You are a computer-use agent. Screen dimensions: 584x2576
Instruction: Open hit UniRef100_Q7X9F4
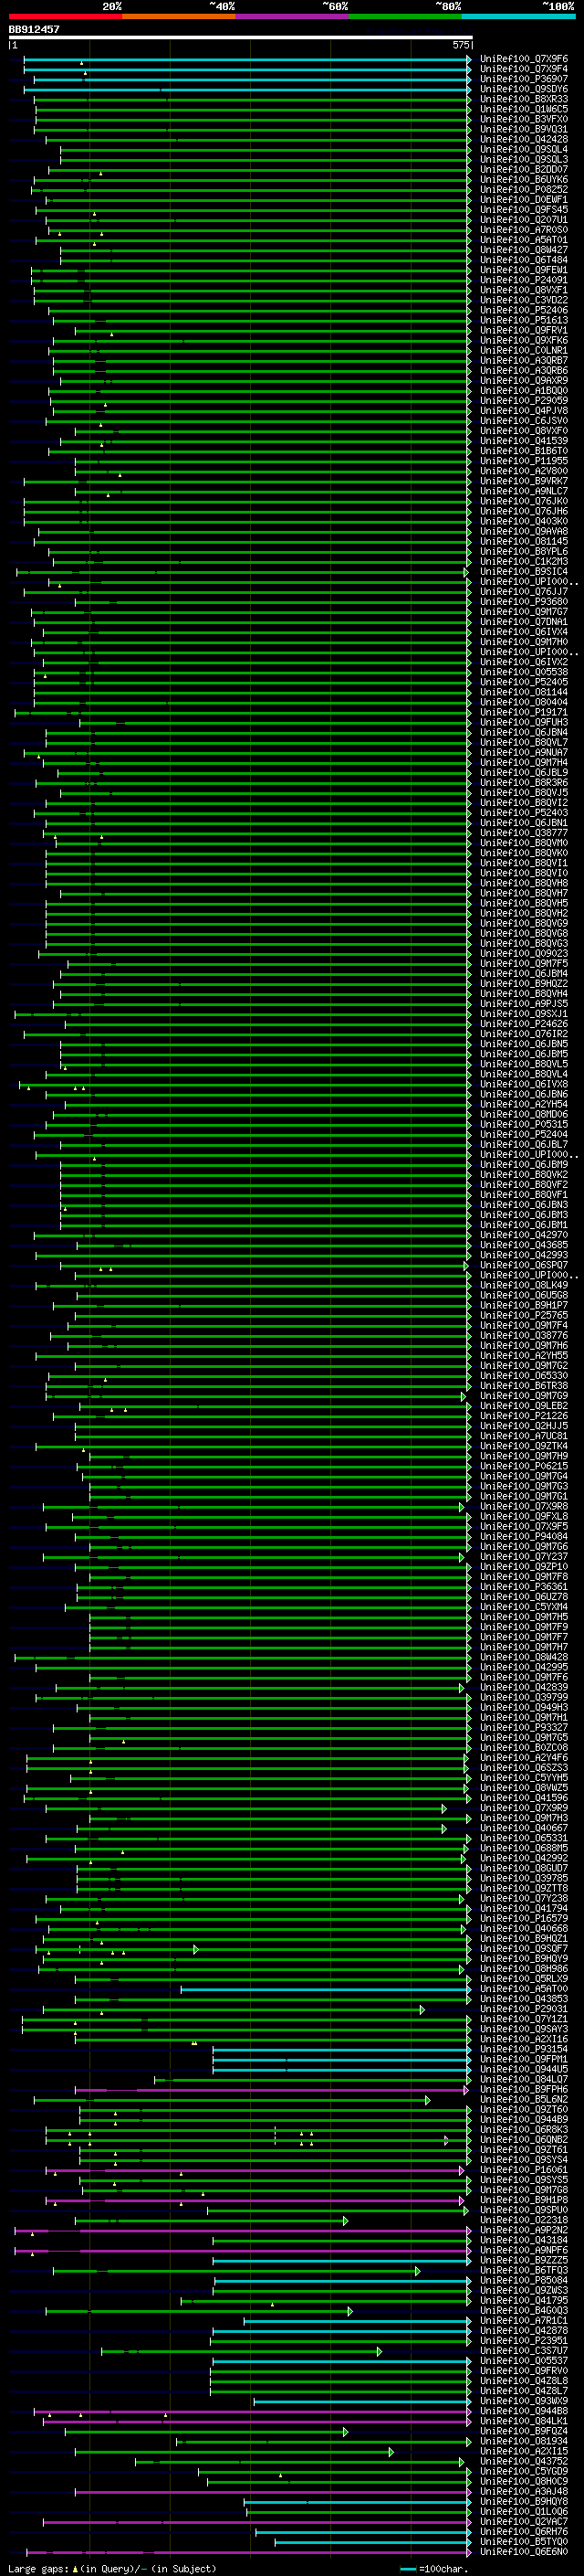524,69
